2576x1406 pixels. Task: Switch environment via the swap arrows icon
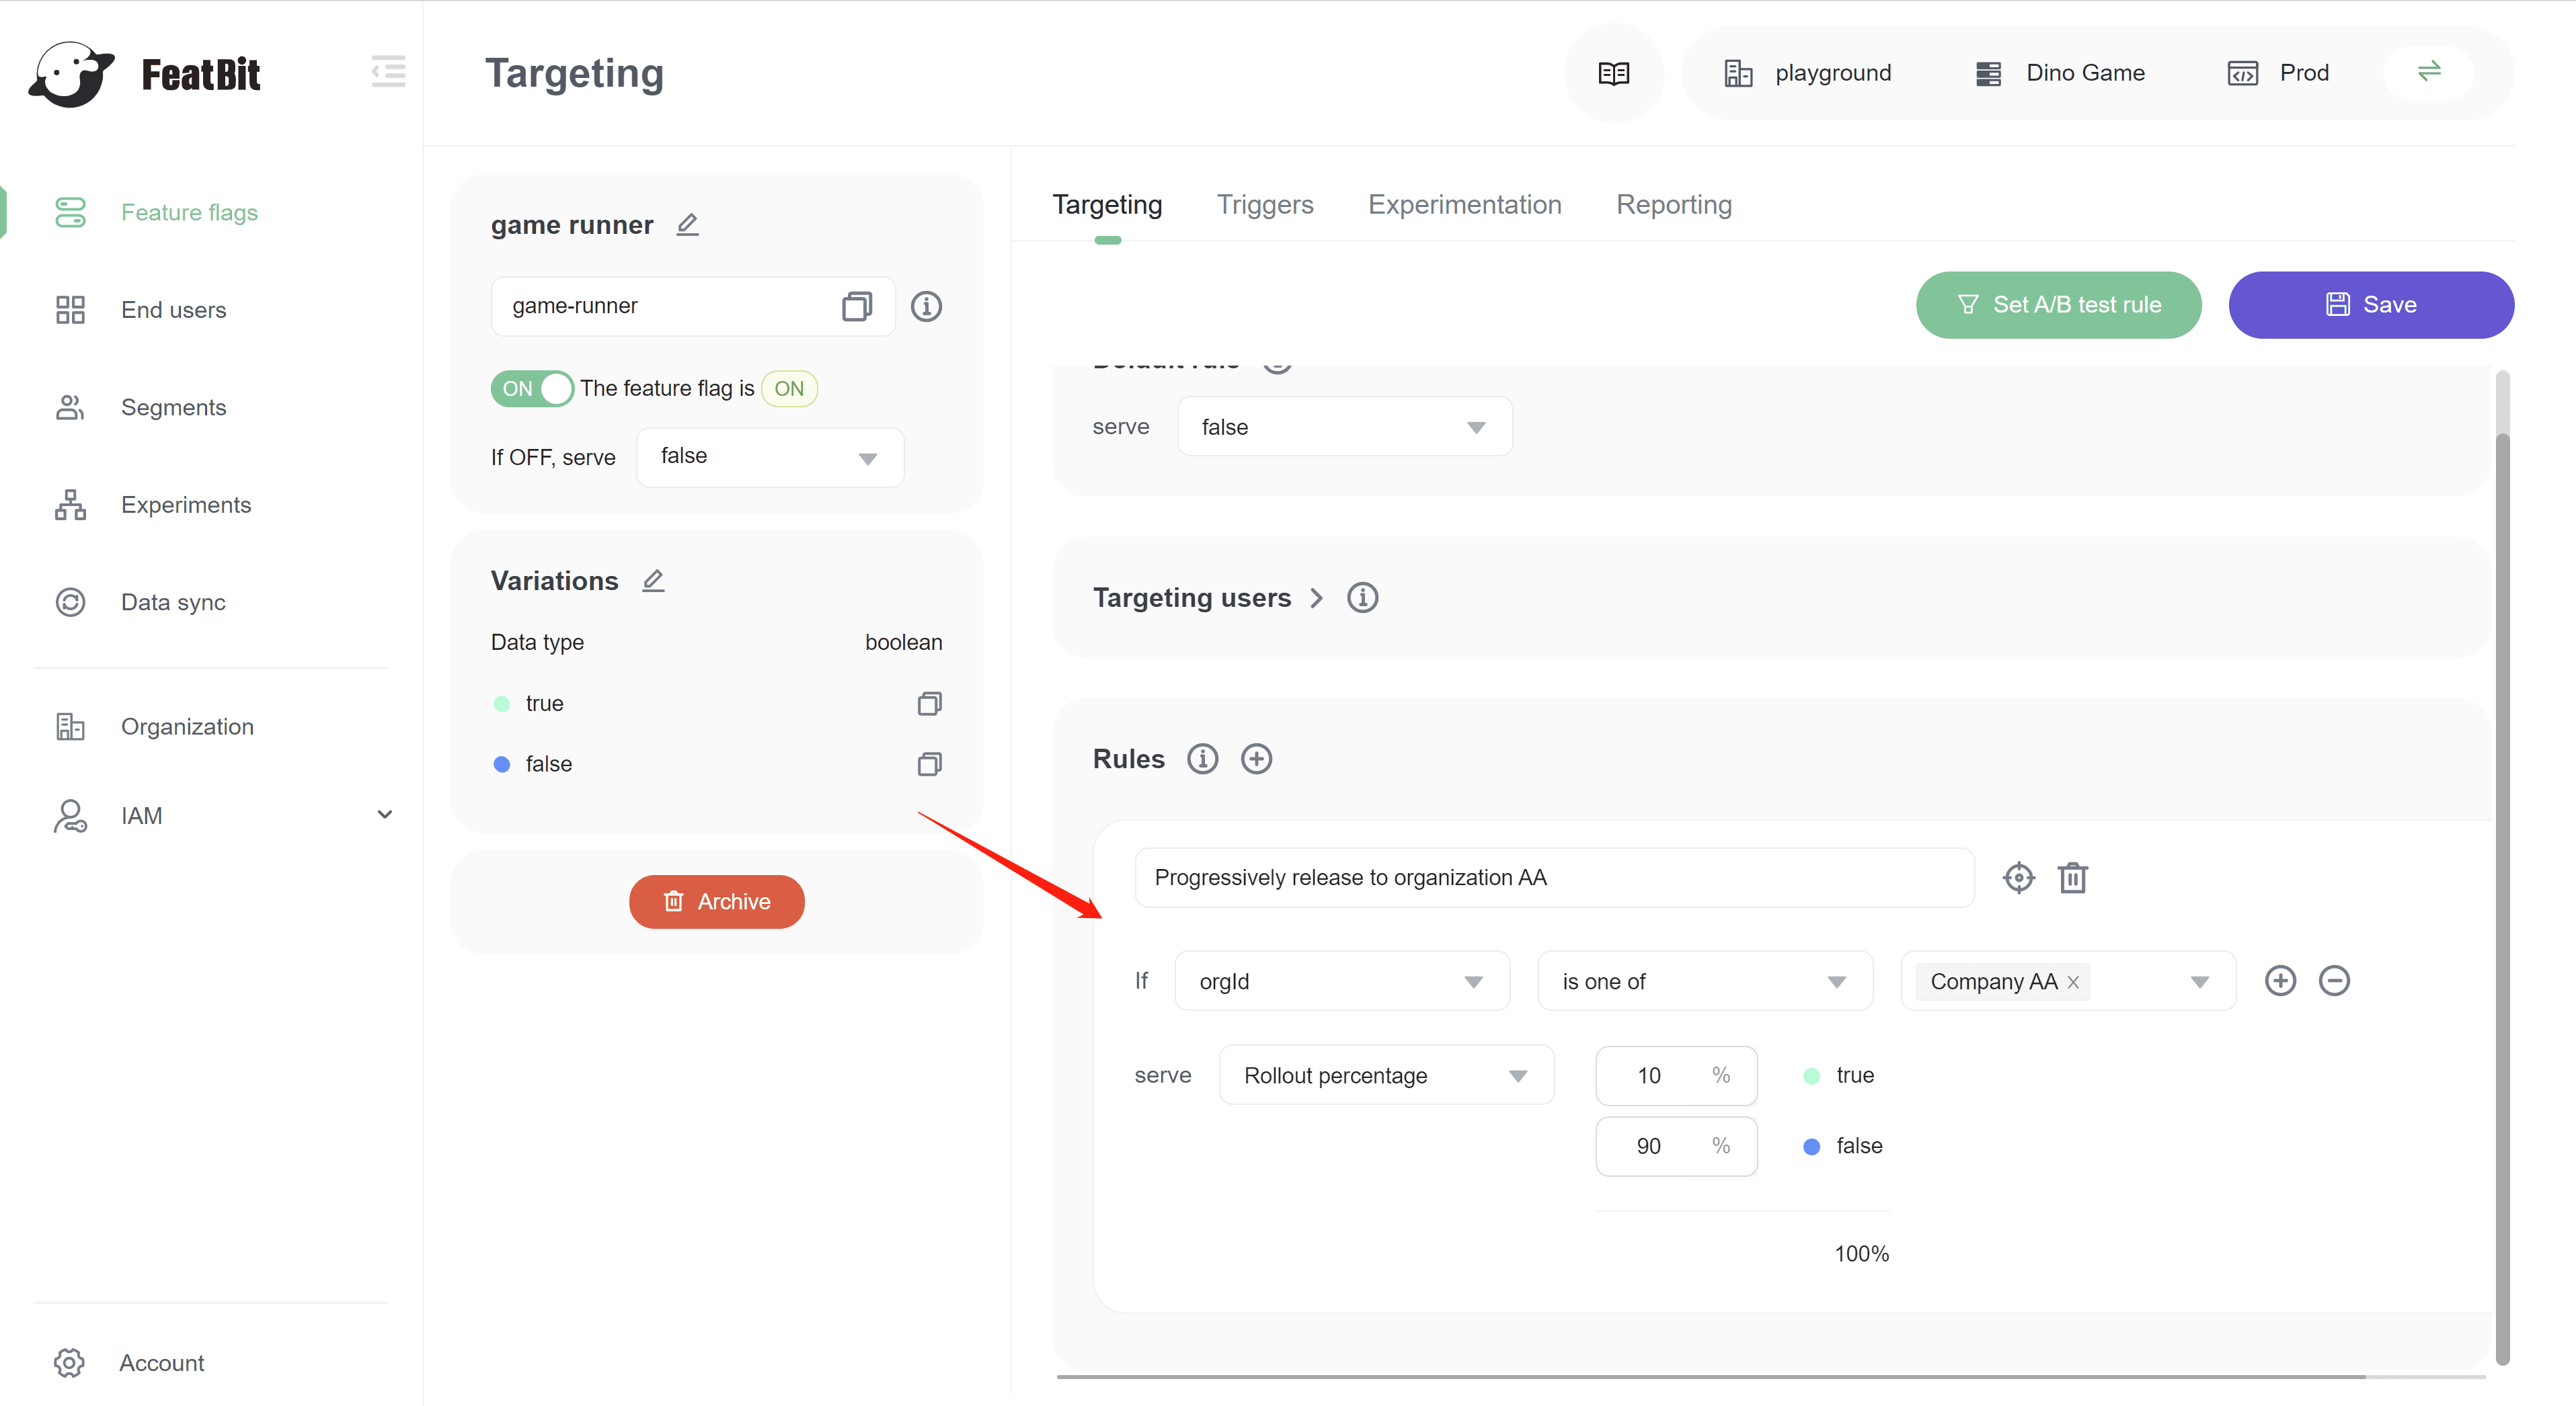tap(2429, 72)
